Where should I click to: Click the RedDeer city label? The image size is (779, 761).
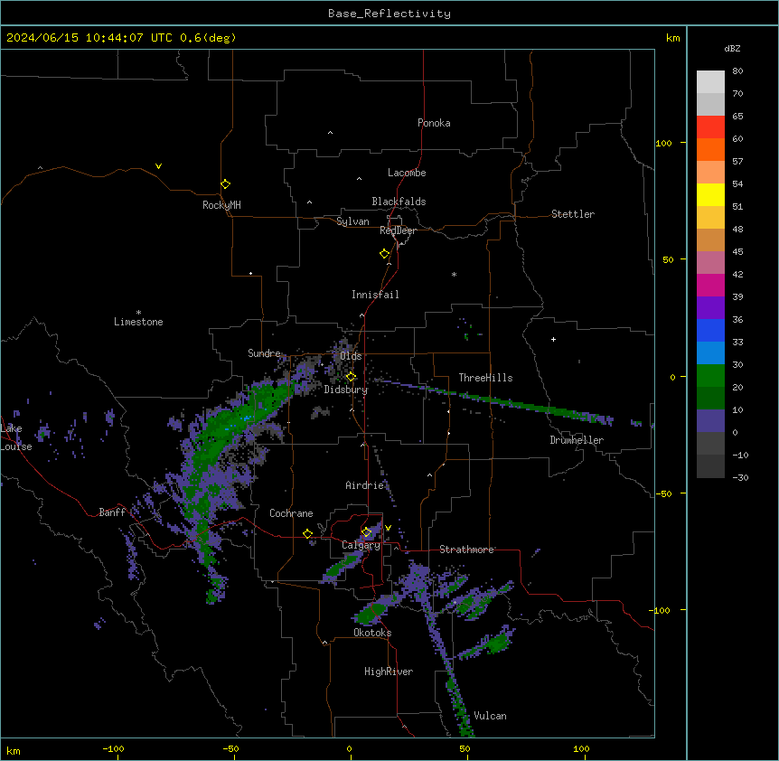pos(398,230)
